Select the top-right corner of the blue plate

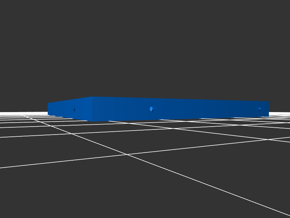[x=269, y=102]
